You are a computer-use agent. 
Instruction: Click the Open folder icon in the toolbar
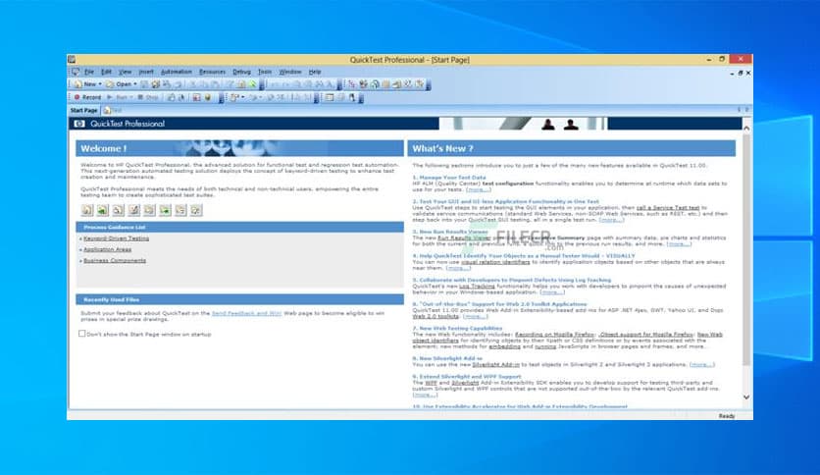coord(110,84)
